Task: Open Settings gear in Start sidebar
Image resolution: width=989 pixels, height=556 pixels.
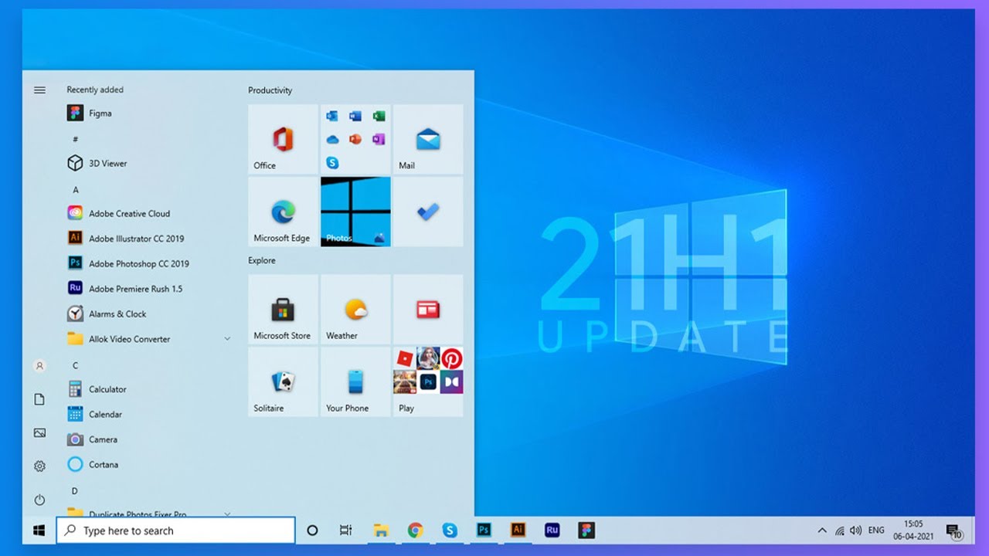Action: click(39, 466)
